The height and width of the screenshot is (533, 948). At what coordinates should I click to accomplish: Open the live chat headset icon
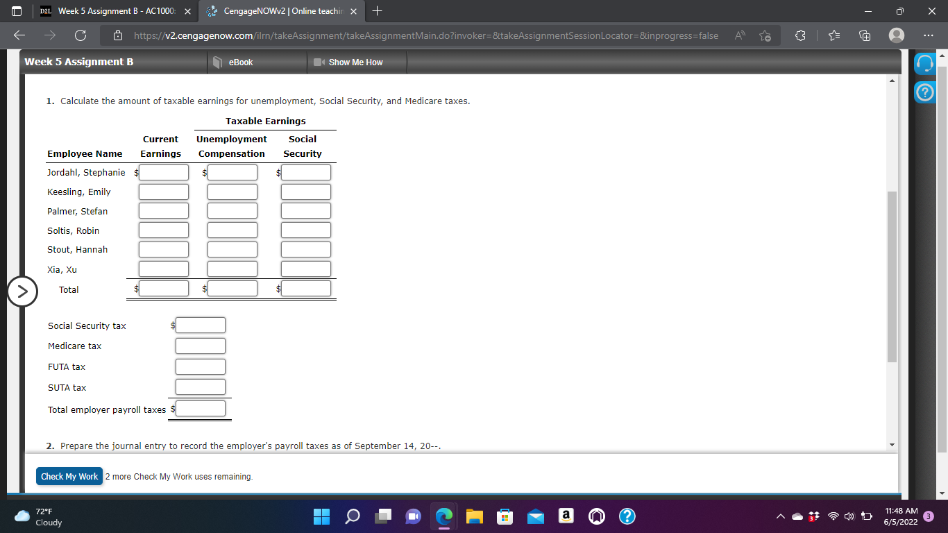point(924,63)
